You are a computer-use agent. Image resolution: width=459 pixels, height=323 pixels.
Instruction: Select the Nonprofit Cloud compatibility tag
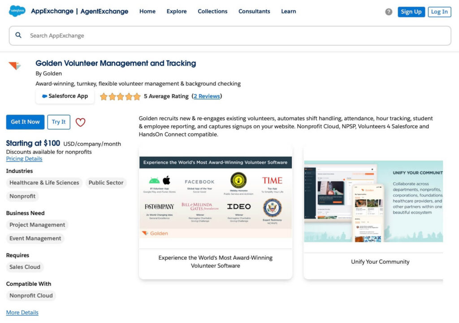point(31,296)
